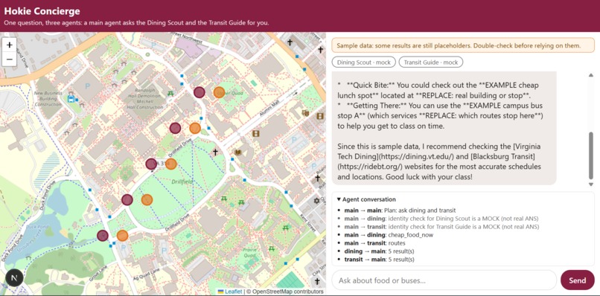Click the 'transit → main: 5 result(s)' entry
This screenshot has width=600, height=296.
point(379,260)
